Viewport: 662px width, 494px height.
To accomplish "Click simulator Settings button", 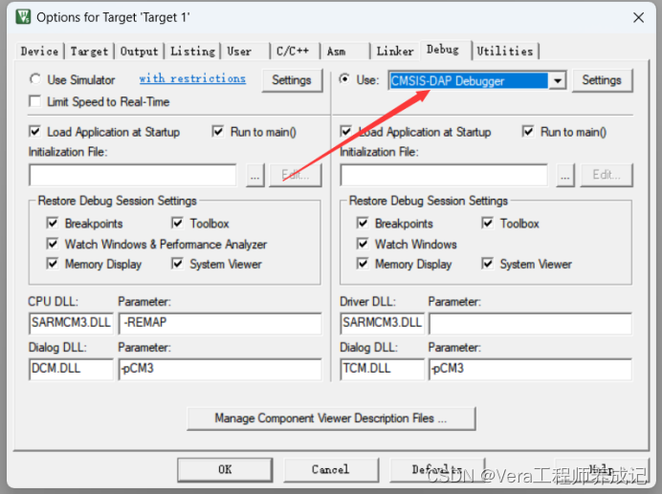I will pos(292,79).
